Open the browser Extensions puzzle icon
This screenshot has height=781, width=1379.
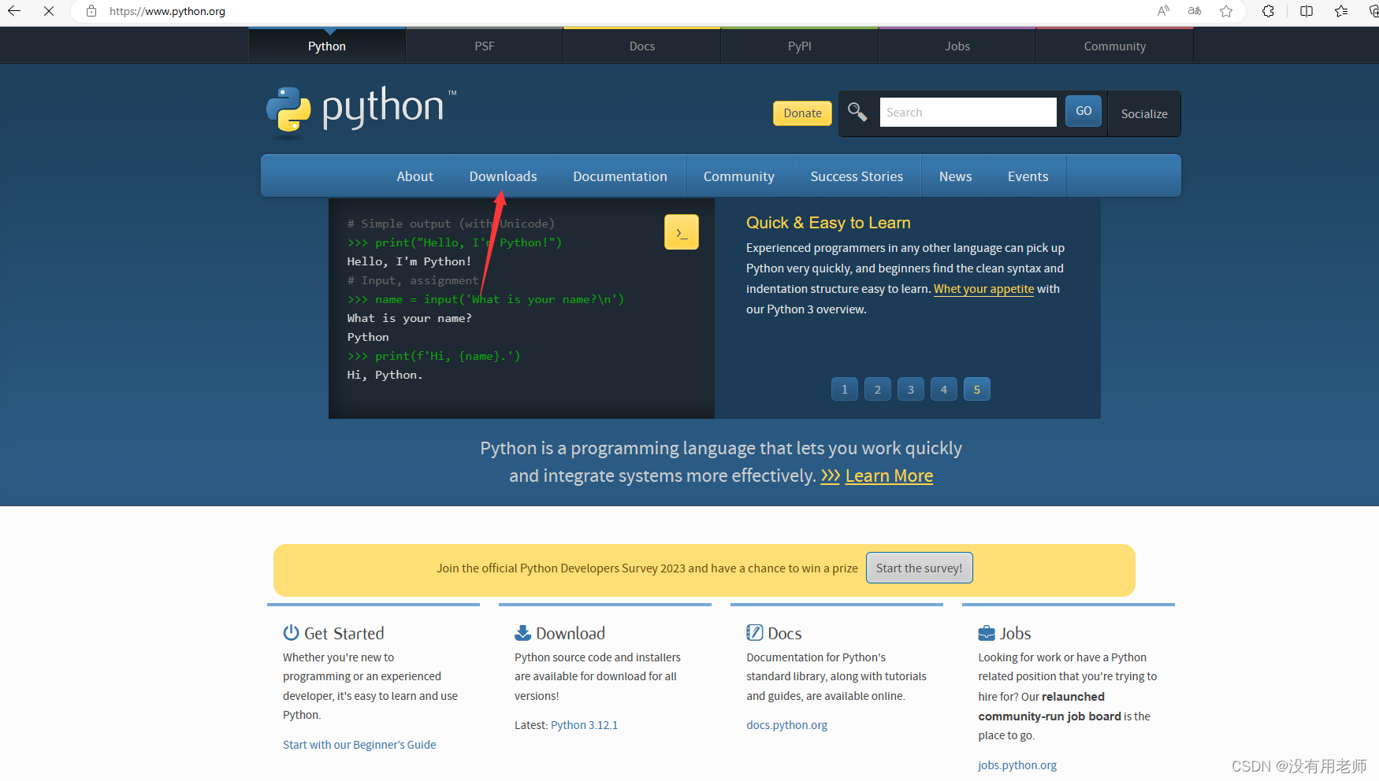tap(1268, 11)
